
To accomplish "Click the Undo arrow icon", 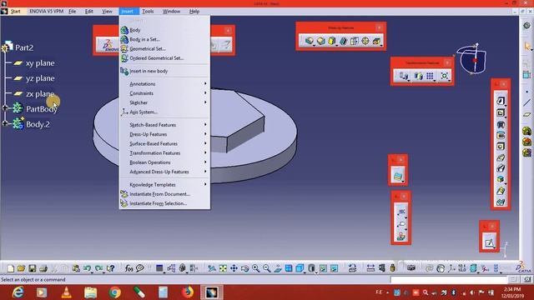I will click(87, 268).
